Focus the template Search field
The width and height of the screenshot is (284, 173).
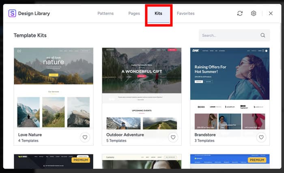coord(229,35)
